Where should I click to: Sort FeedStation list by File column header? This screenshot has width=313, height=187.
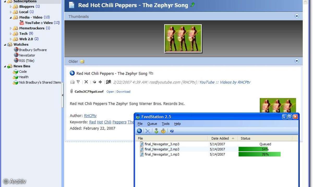coord(172,138)
